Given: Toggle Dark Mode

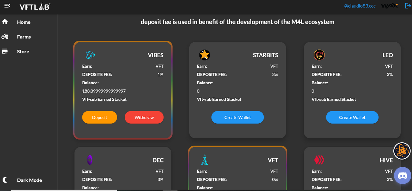Looking at the screenshot, I should (30, 180).
